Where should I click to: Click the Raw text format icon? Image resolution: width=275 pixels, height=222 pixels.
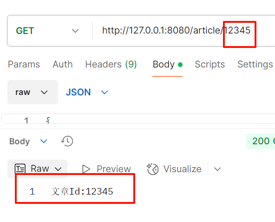pos(20,169)
